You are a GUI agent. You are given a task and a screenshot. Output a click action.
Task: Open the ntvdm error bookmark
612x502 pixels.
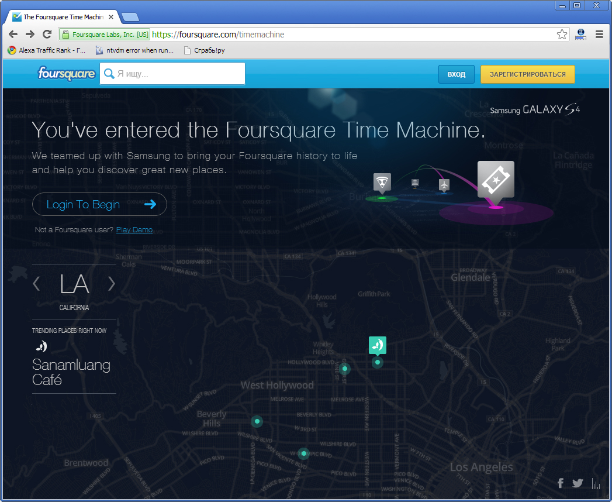click(x=134, y=50)
